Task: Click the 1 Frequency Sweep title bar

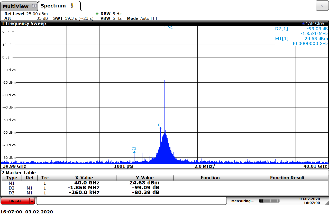Action: coord(164,23)
